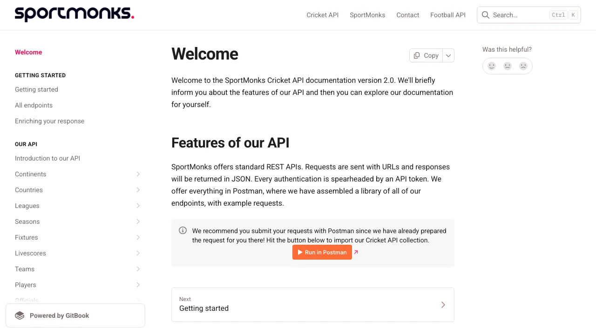Open the Players sidebar page
This screenshot has height=335, width=596.
pos(26,285)
